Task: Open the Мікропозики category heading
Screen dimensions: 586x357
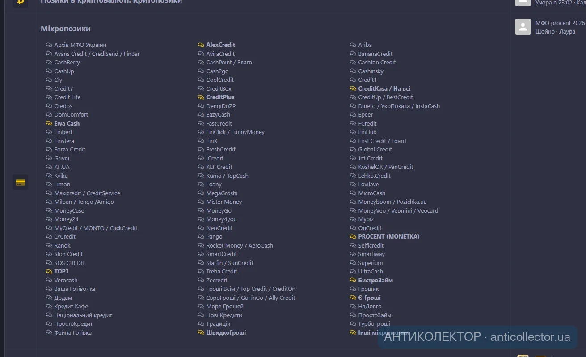Action: (x=66, y=29)
